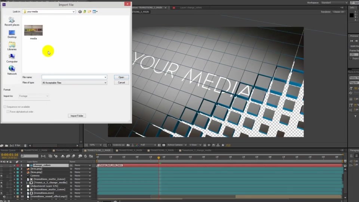Expand the change_colors layer properties triangle
This screenshot has width=359, height=202.
tap(15, 165)
